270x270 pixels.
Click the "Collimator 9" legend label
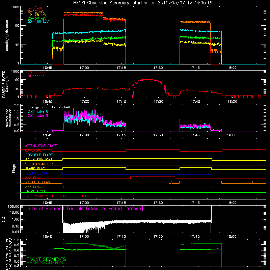pos(38,115)
